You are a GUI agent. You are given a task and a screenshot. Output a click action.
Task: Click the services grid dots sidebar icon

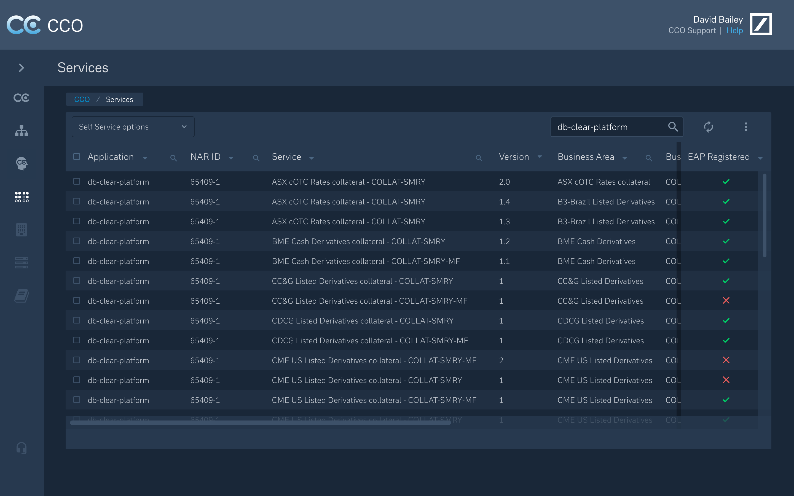click(22, 197)
